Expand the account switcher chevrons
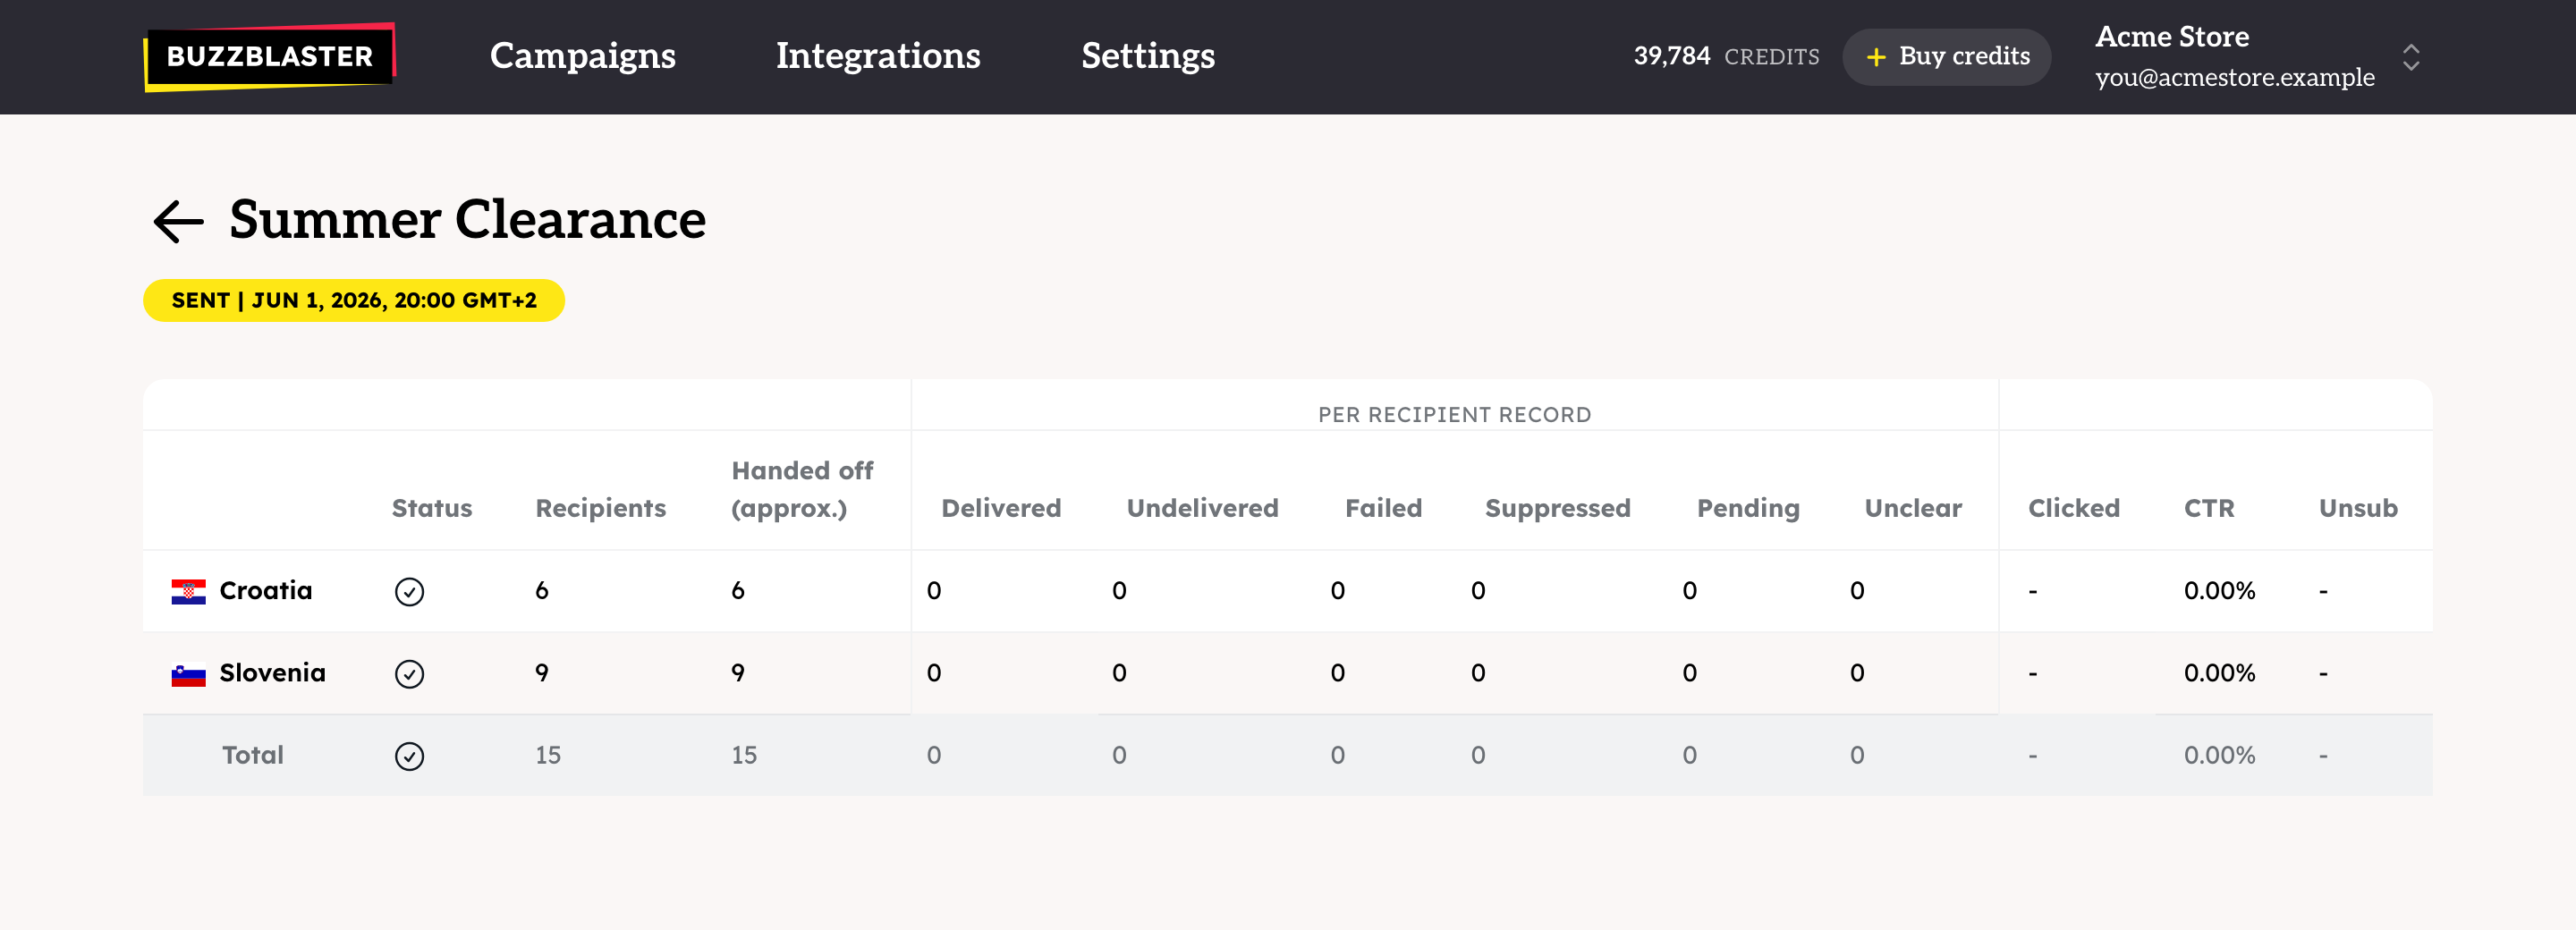2576x930 pixels. pyautogui.click(x=2411, y=57)
